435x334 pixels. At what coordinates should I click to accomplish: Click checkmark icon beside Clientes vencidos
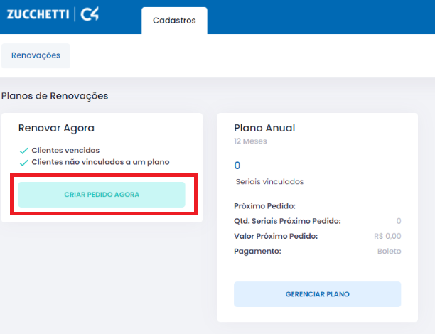coord(24,151)
